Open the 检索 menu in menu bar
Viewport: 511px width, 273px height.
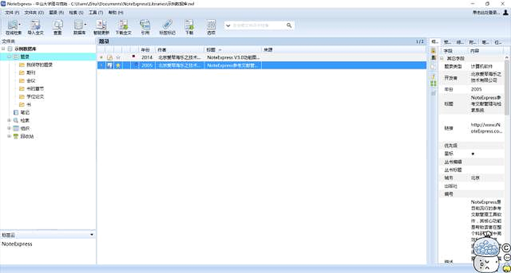coord(76,12)
